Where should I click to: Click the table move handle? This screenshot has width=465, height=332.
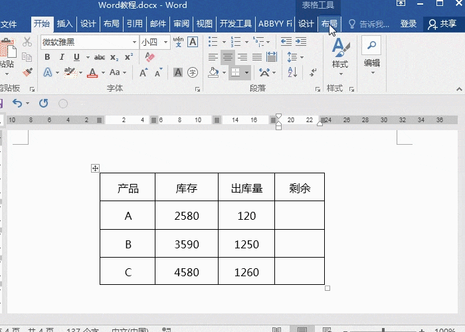(x=95, y=169)
